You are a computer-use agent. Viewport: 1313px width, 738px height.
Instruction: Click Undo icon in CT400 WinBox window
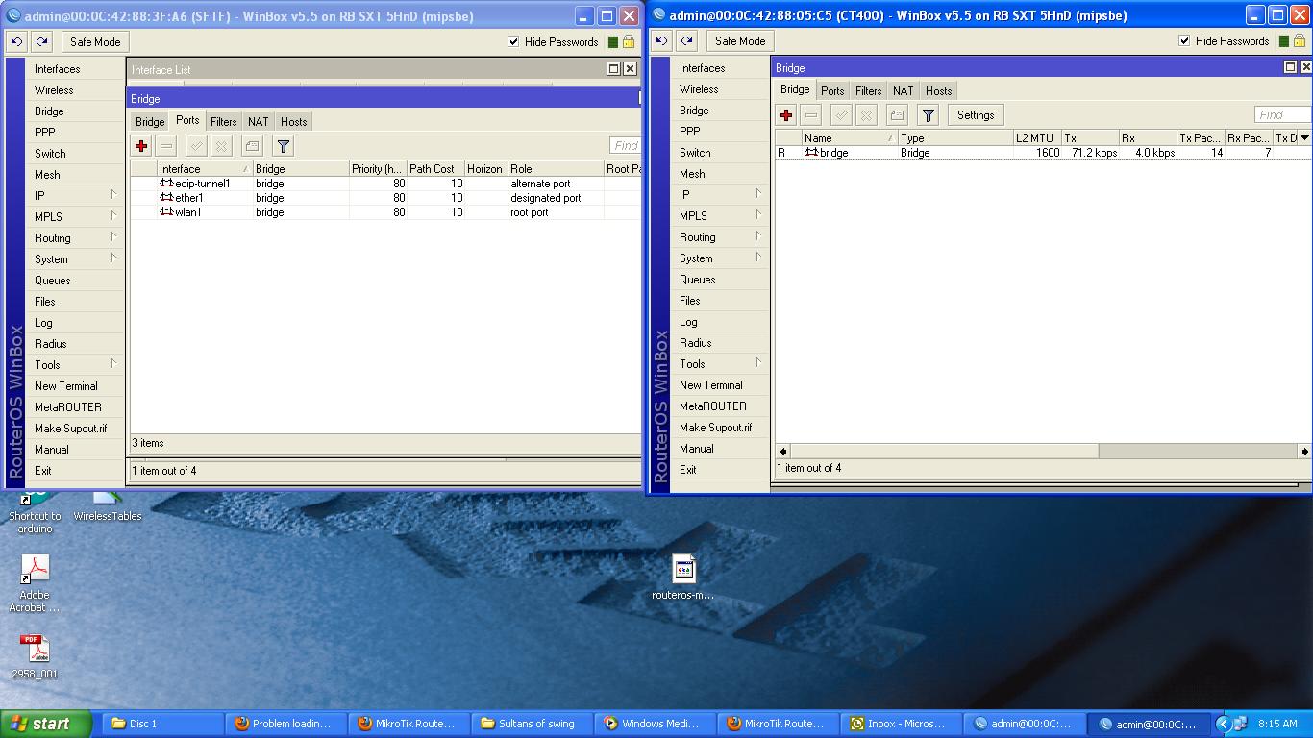point(661,40)
